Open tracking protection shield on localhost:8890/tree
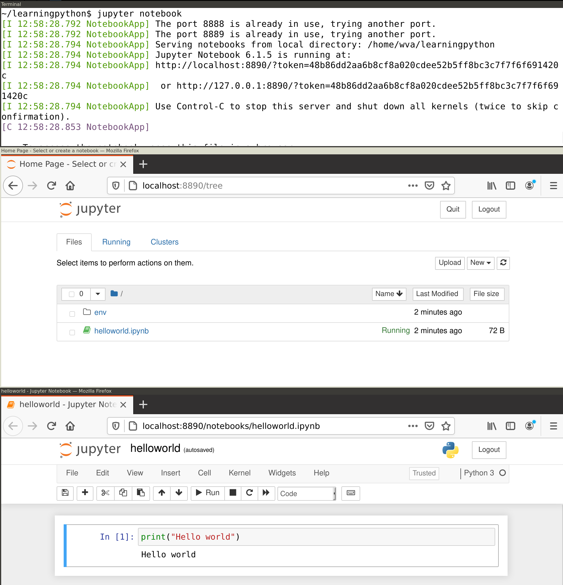The image size is (563, 585). [116, 186]
